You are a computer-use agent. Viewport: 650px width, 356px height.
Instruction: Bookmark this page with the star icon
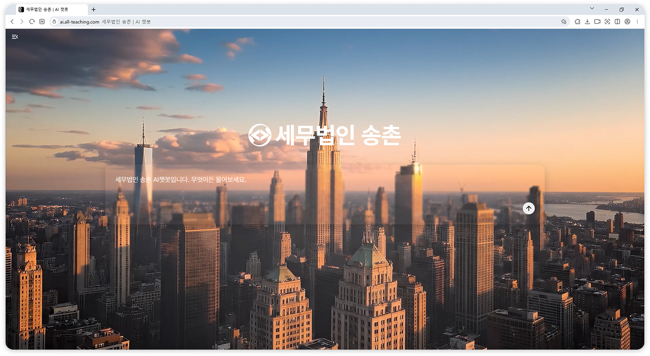[564, 22]
